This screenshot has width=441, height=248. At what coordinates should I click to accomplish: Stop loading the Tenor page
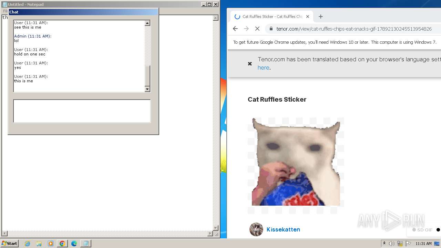257,29
